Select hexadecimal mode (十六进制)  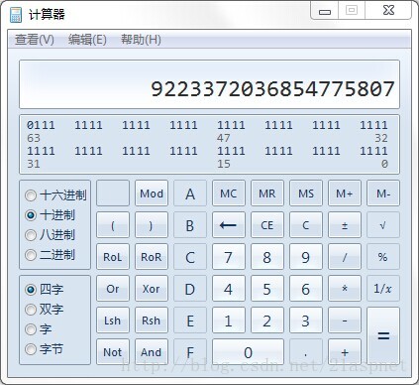coord(55,195)
